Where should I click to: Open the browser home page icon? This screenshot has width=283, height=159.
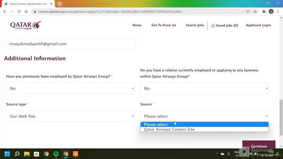(26, 11)
